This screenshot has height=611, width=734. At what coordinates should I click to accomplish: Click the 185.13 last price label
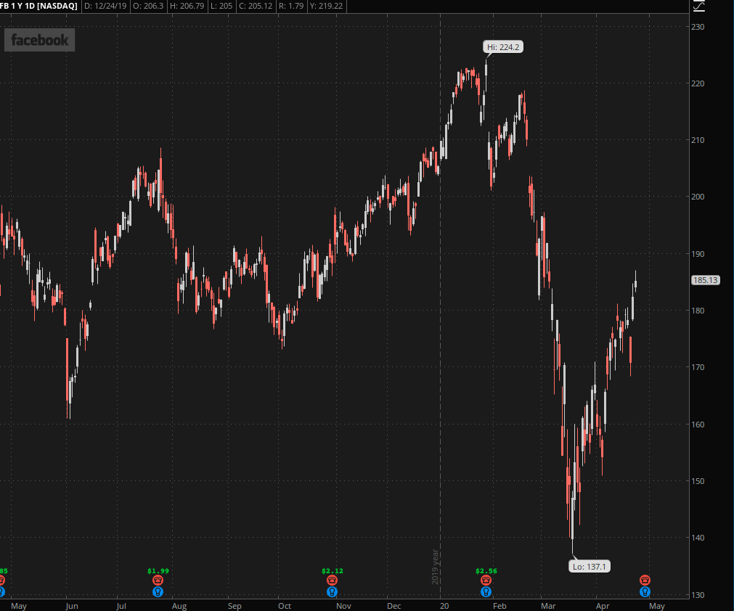coord(706,280)
